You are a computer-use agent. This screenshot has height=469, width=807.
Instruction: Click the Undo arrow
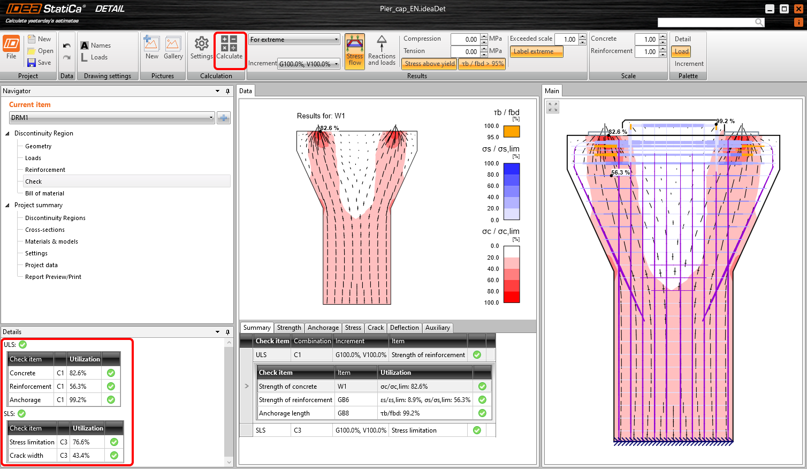click(x=66, y=46)
